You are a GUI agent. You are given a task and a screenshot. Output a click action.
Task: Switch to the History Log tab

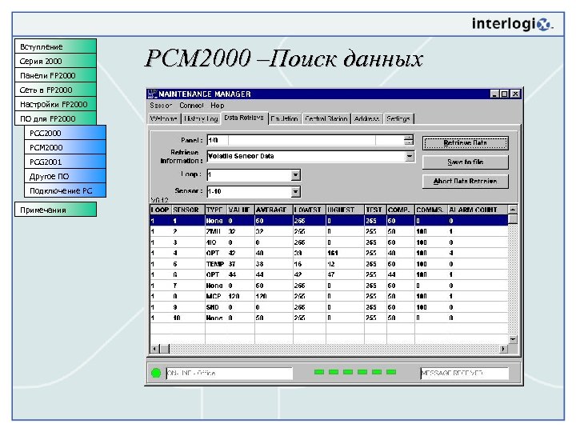201,118
